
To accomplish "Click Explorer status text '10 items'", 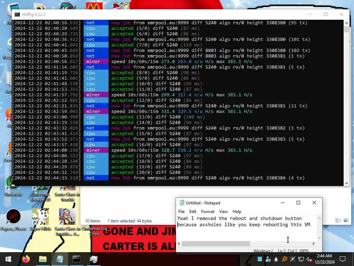I will point(93,221).
